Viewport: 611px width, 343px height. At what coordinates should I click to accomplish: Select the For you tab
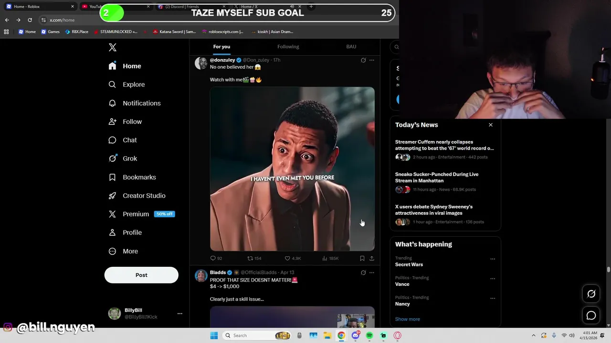tap(221, 47)
